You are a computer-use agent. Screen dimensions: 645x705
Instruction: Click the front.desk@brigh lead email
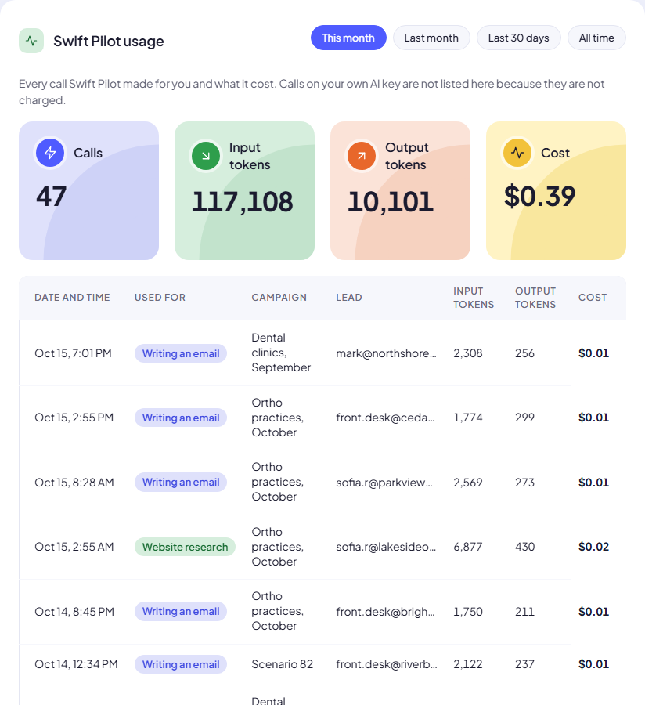click(x=385, y=612)
